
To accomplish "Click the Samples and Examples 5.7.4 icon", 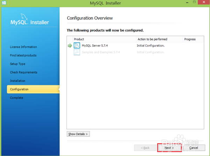I will pyautogui.click(x=77, y=52).
